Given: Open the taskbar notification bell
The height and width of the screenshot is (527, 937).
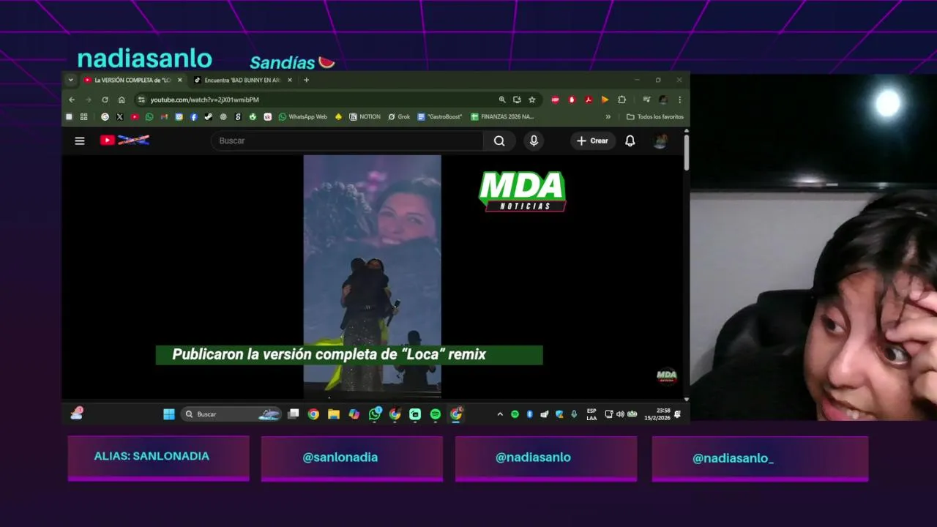Looking at the screenshot, I should coord(677,414).
